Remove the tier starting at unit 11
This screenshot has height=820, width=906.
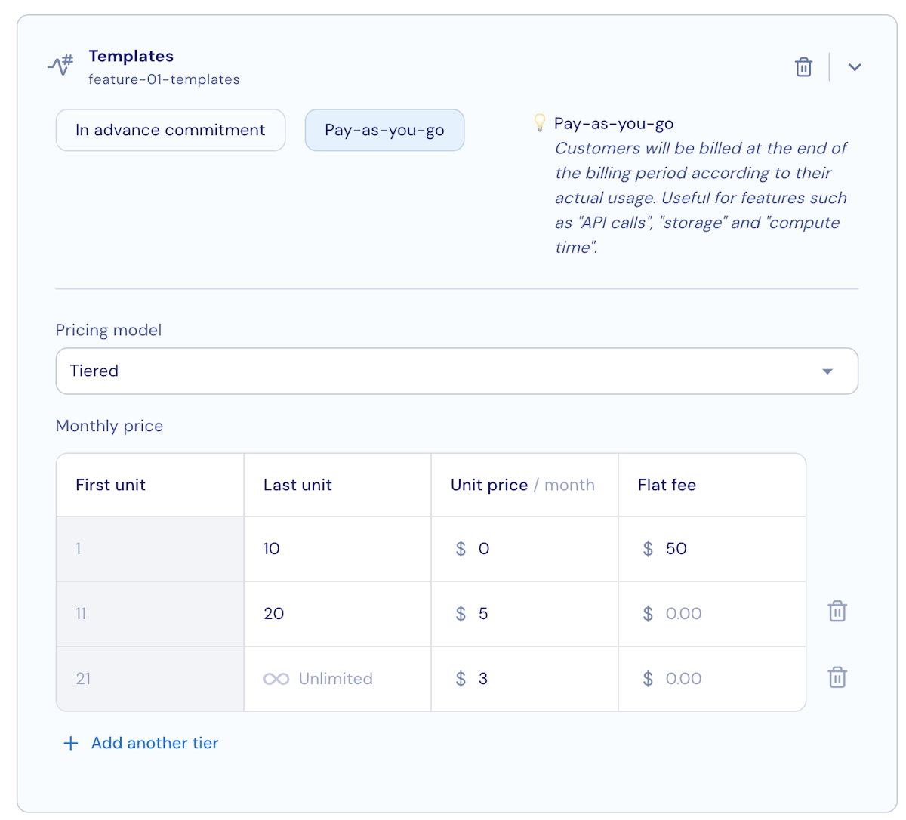point(837,611)
